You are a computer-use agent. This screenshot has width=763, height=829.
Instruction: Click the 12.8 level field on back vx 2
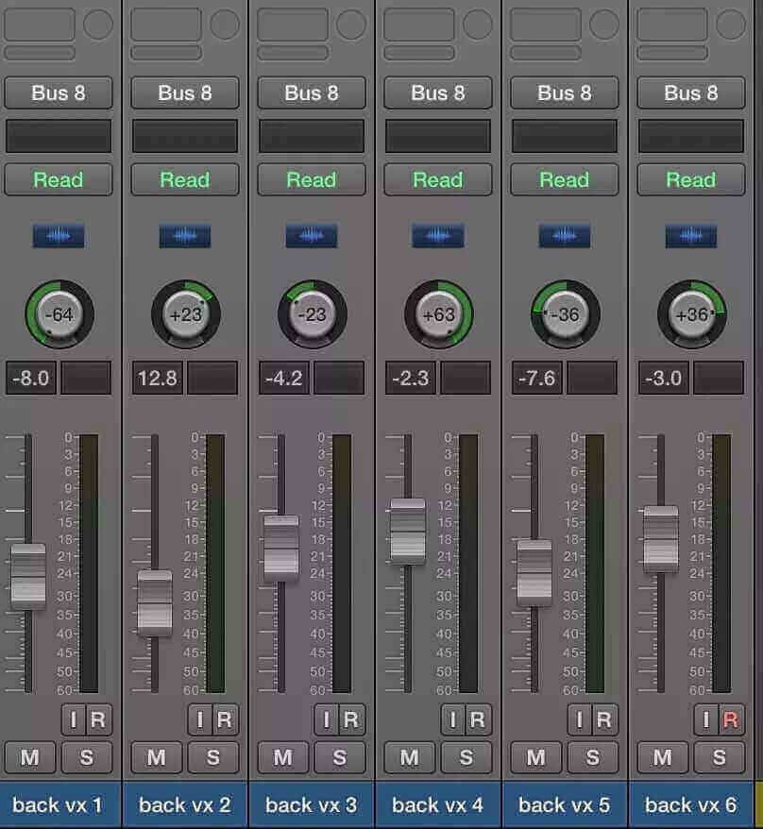pyautogui.click(x=158, y=378)
